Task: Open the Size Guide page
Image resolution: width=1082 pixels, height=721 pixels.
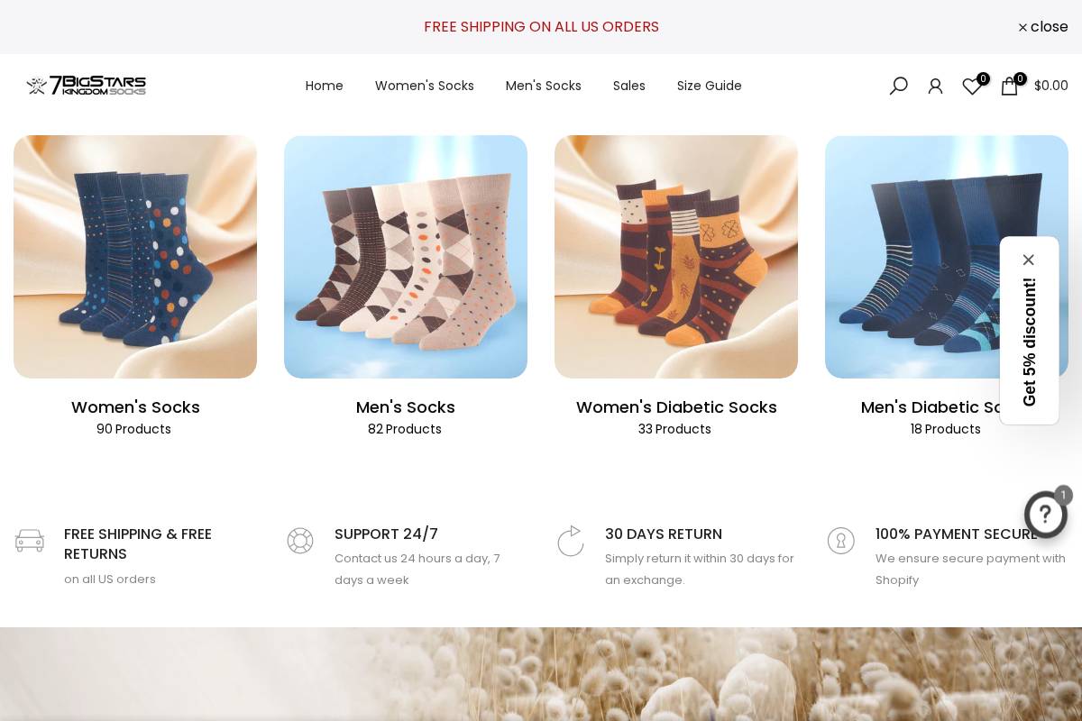Action: pyautogui.click(x=710, y=86)
